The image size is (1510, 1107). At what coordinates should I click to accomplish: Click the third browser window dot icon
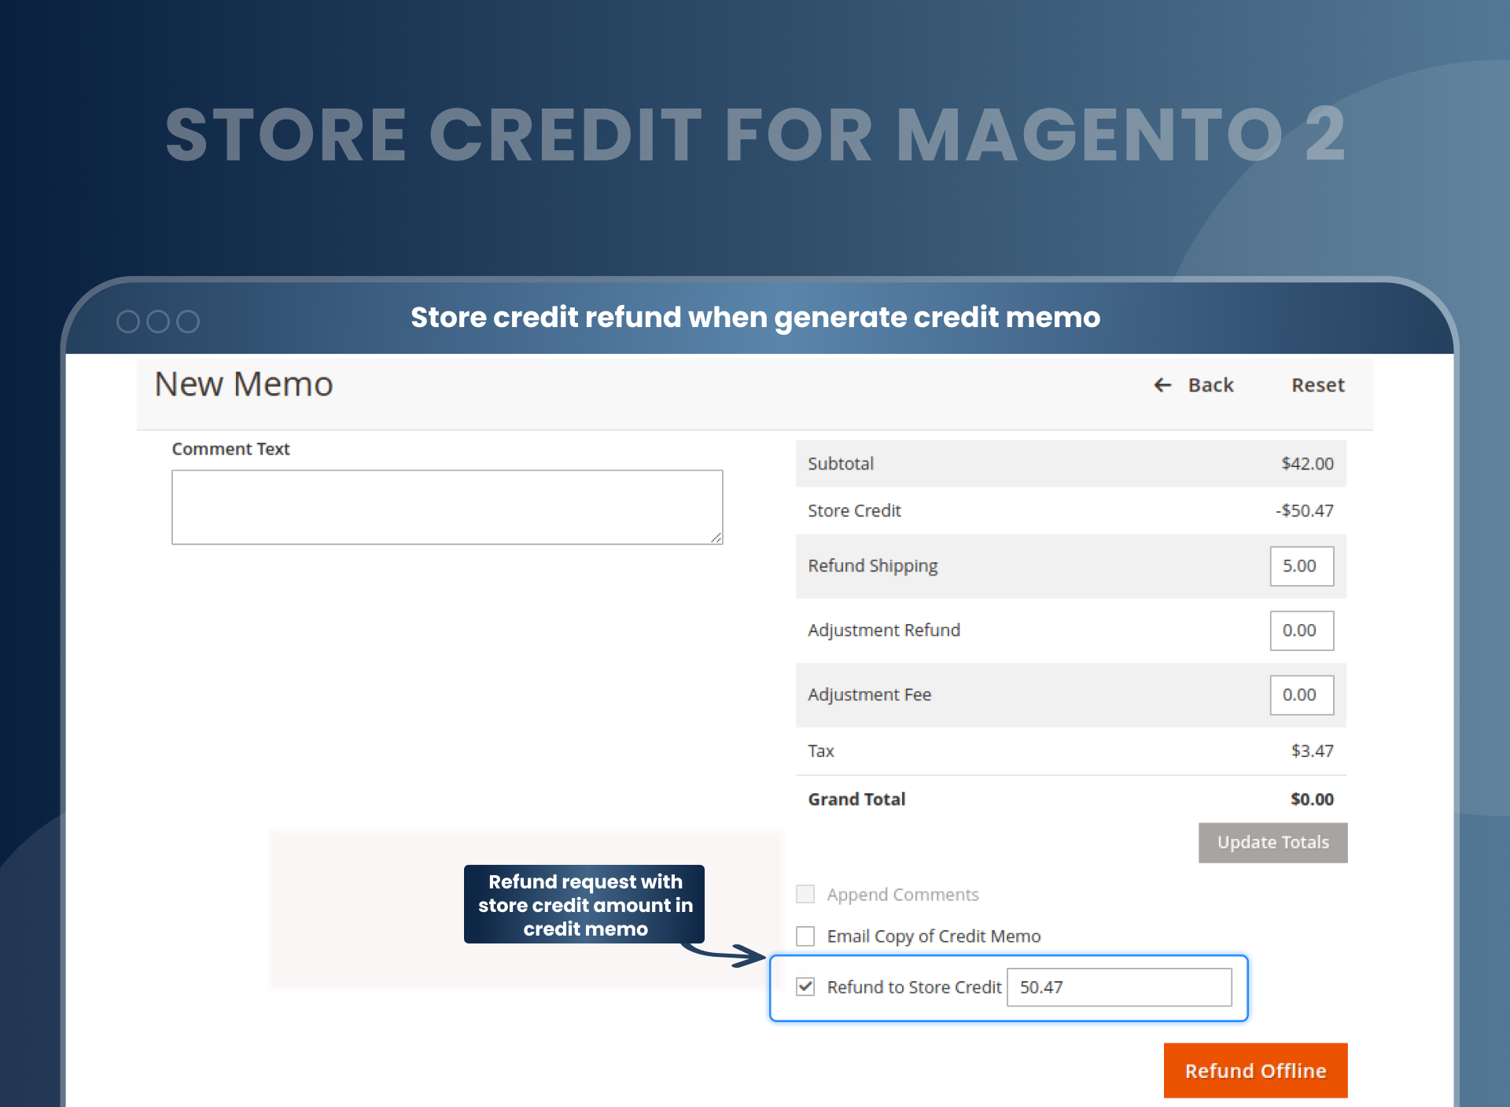coord(189,321)
